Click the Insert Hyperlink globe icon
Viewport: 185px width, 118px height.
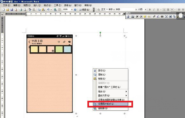tap(55, 10)
